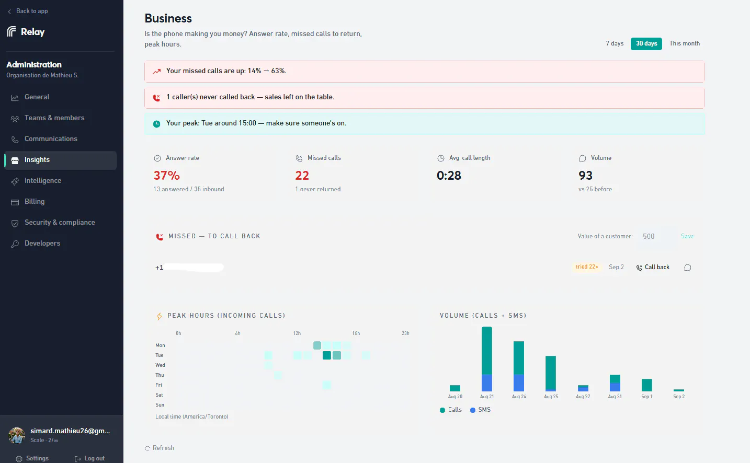Click the account email simard.mathieu26@gm...
The width and height of the screenshot is (750, 463).
pos(70,431)
